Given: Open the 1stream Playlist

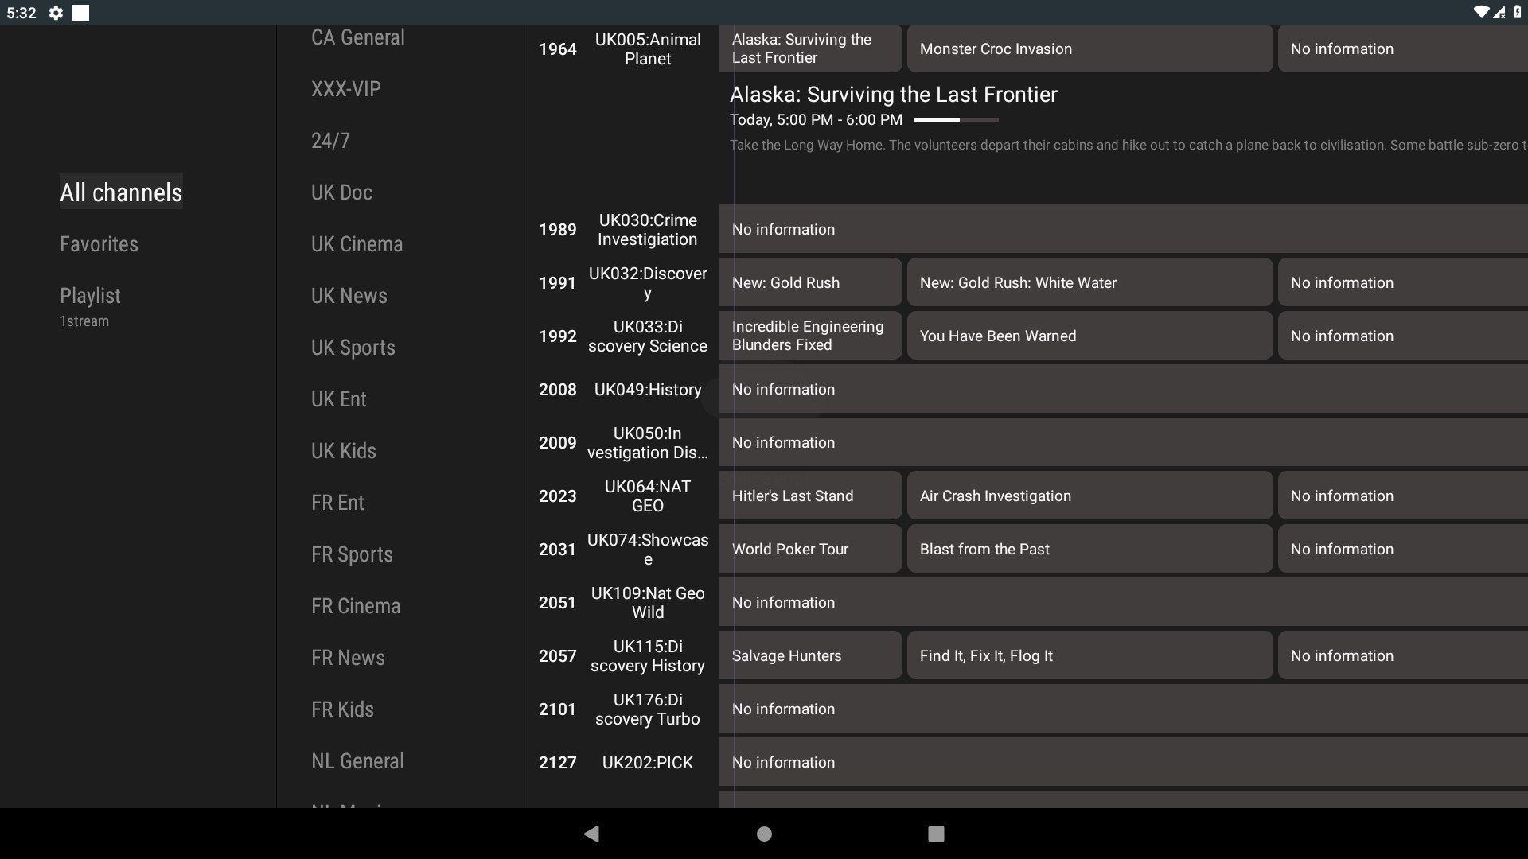Looking at the screenshot, I should [90, 302].
